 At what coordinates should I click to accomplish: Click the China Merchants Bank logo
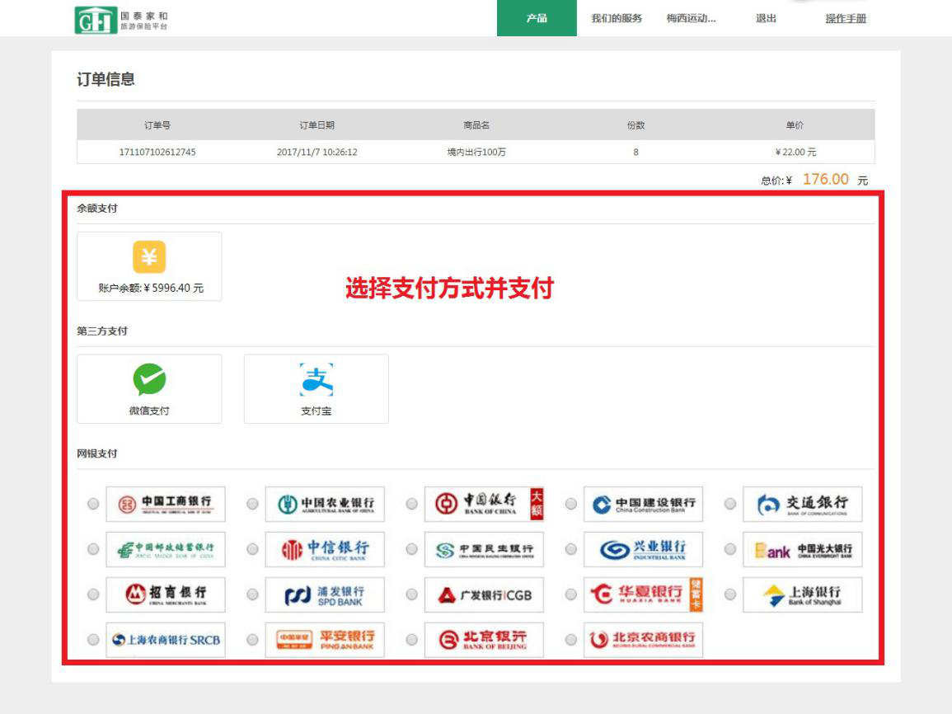(x=166, y=594)
